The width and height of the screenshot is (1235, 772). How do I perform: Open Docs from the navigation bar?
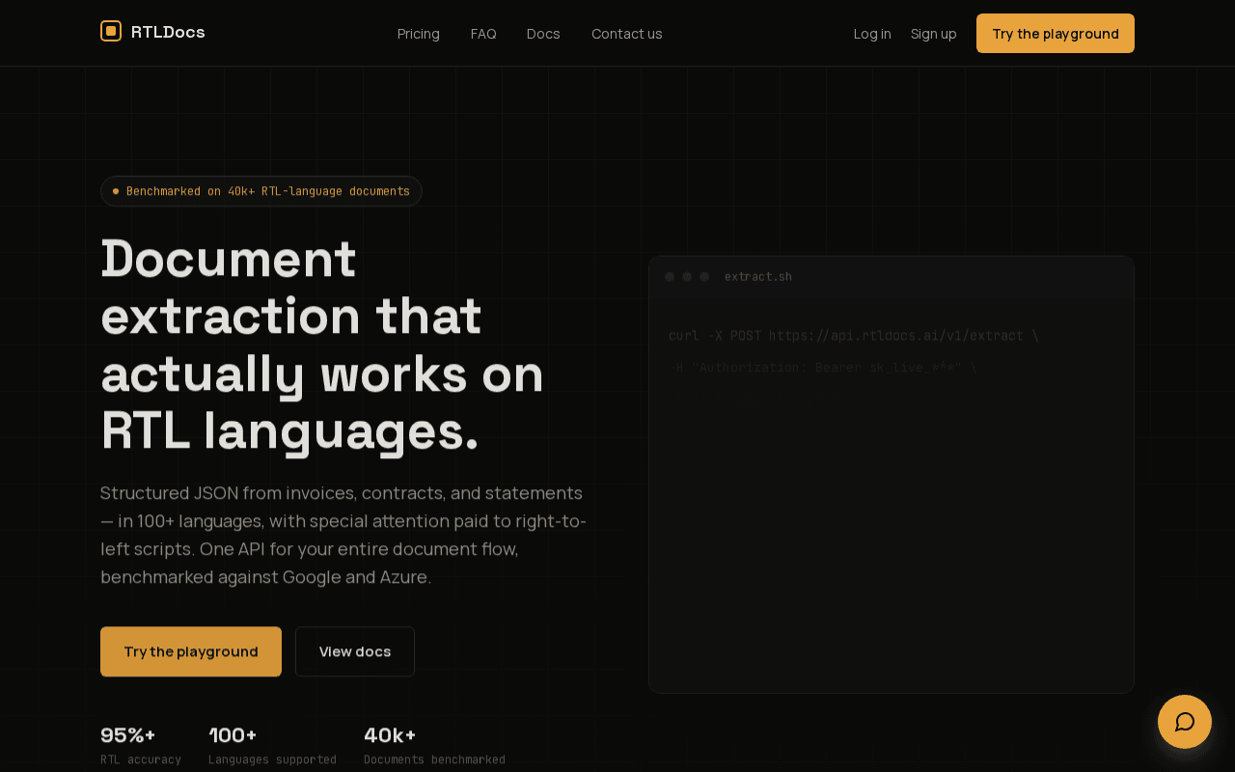click(543, 34)
